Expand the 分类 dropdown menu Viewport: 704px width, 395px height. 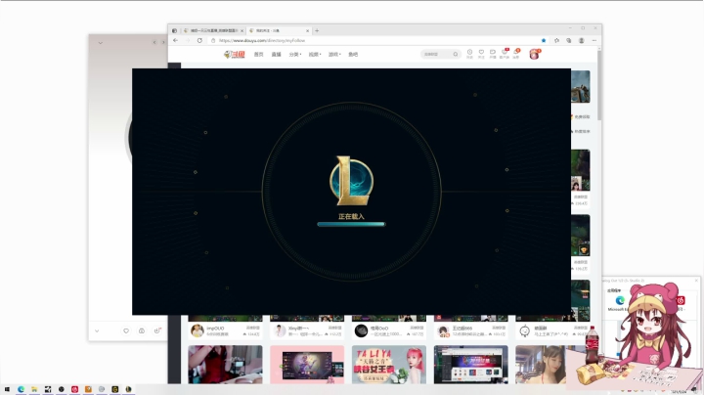[295, 55]
